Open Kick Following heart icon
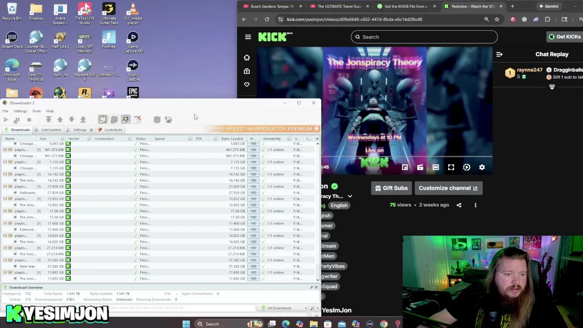The height and width of the screenshot is (328, 583). click(x=247, y=84)
